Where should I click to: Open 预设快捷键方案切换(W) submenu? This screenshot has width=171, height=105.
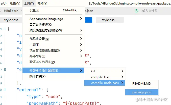tap(54, 30)
